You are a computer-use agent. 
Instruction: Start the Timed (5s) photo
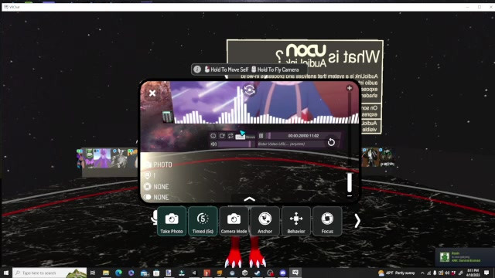pyautogui.click(x=203, y=222)
